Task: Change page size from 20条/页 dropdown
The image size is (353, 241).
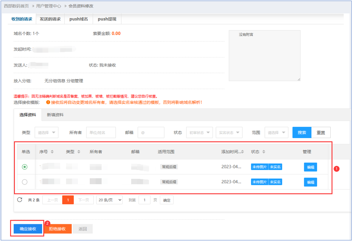Action: coord(109,200)
